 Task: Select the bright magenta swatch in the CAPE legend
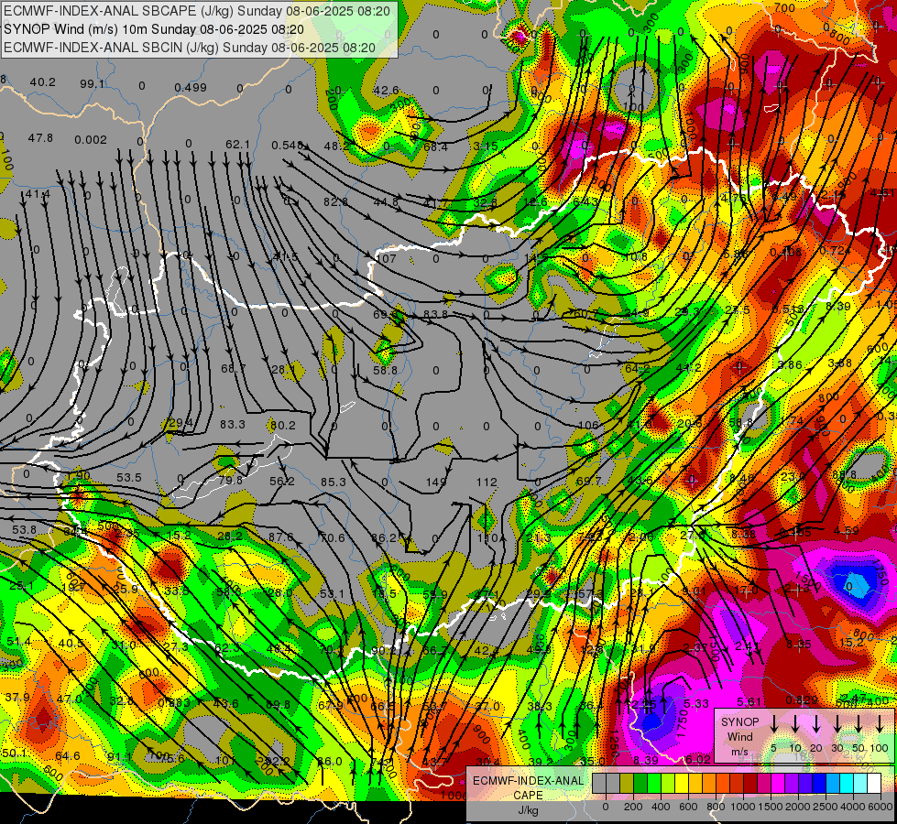tap(778, 784)
